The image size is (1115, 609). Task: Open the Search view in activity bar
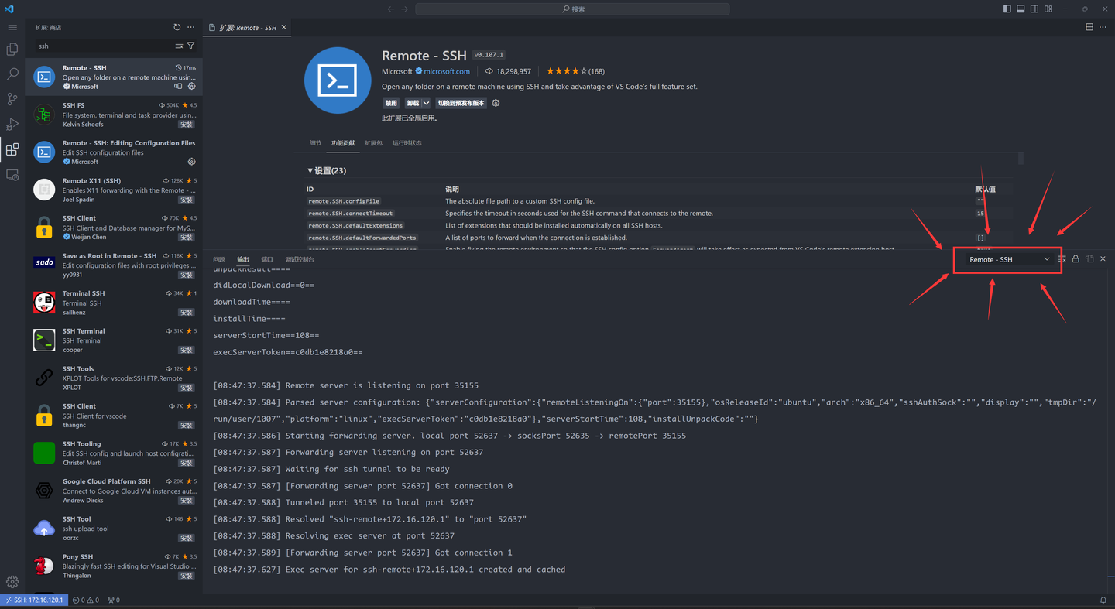[12, 74]
